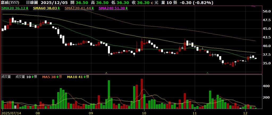Click the MA10 volume average label
Screen dimensions: 272x115
tap(76, 77)
